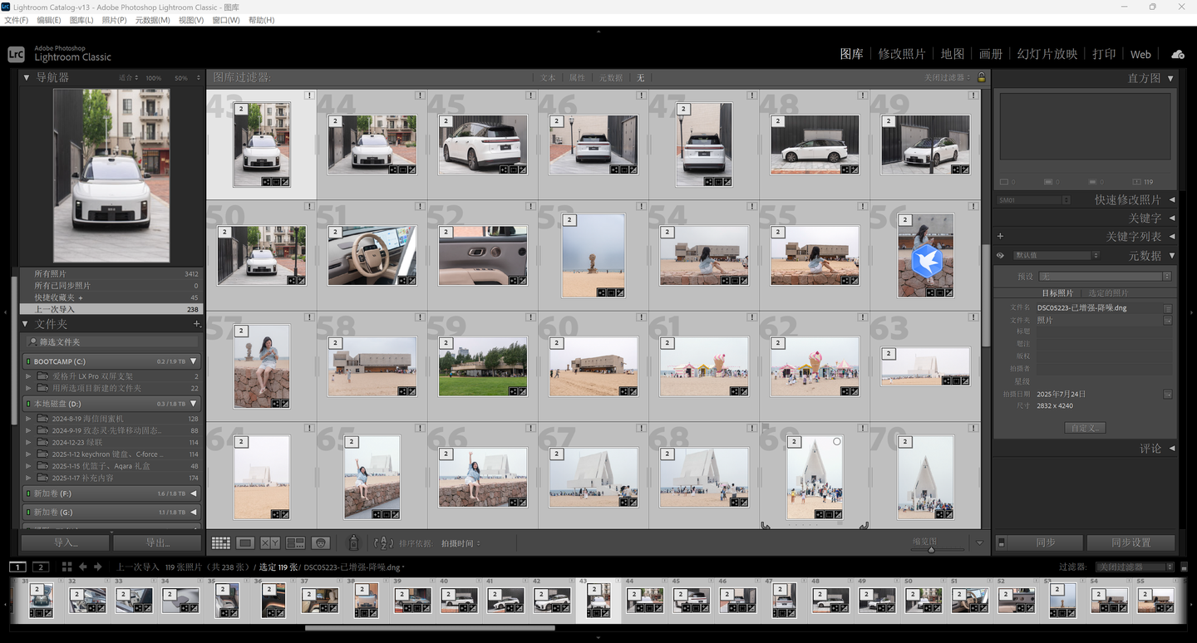
Task: Choose 元数据 library filter
Action: [610, 77]
